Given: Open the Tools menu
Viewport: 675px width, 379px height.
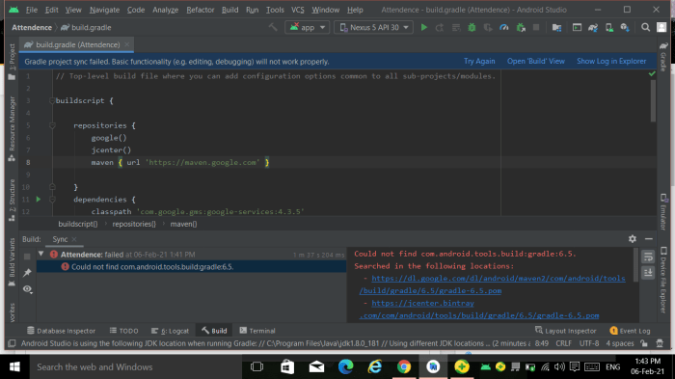Looking at the screenshot, I should [x=275, y=10].
